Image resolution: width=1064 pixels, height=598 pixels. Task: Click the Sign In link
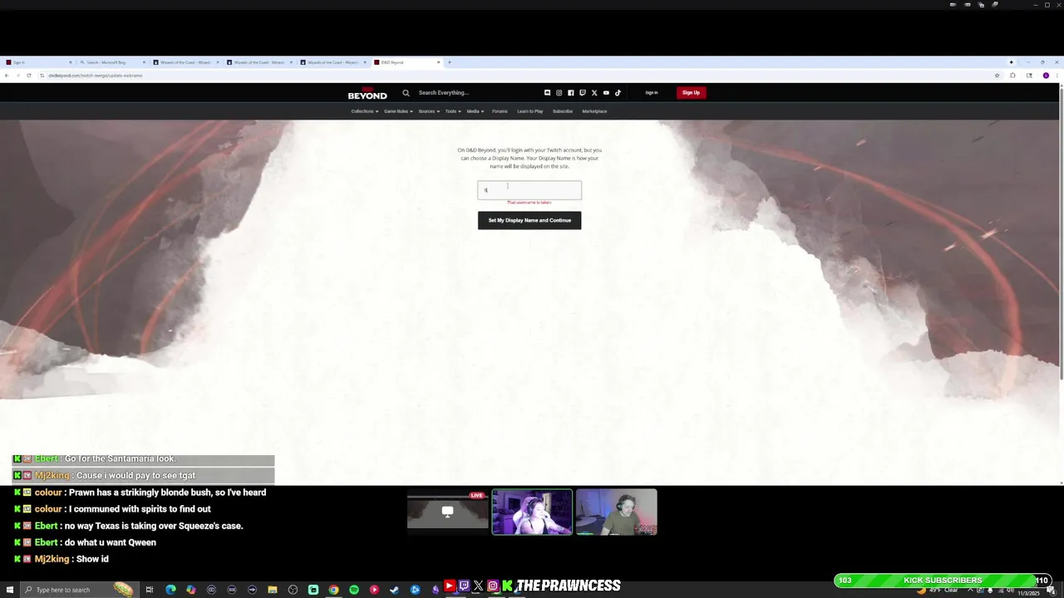652,93
